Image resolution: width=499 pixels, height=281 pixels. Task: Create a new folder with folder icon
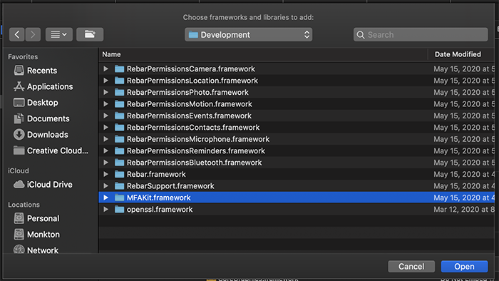(x=90, y=34)
